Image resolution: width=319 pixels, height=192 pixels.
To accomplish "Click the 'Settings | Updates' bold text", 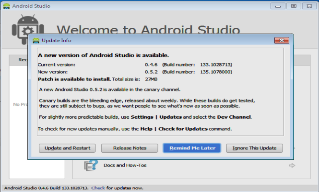I will click(156, 117).
